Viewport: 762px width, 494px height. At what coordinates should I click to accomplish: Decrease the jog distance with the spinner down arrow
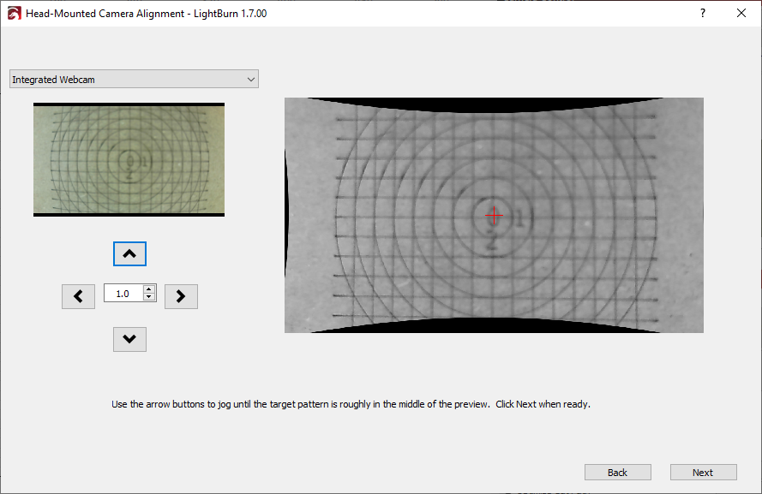[150, 297]
